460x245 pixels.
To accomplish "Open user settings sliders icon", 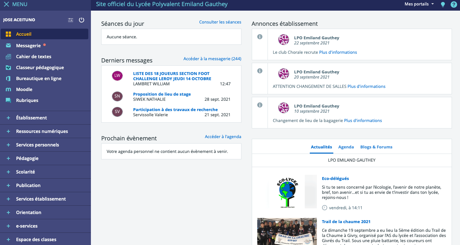I will (71, 20).
